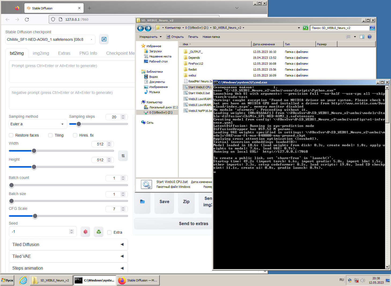Click into the Prompt text field
The image size is (391, 286).
72,71
